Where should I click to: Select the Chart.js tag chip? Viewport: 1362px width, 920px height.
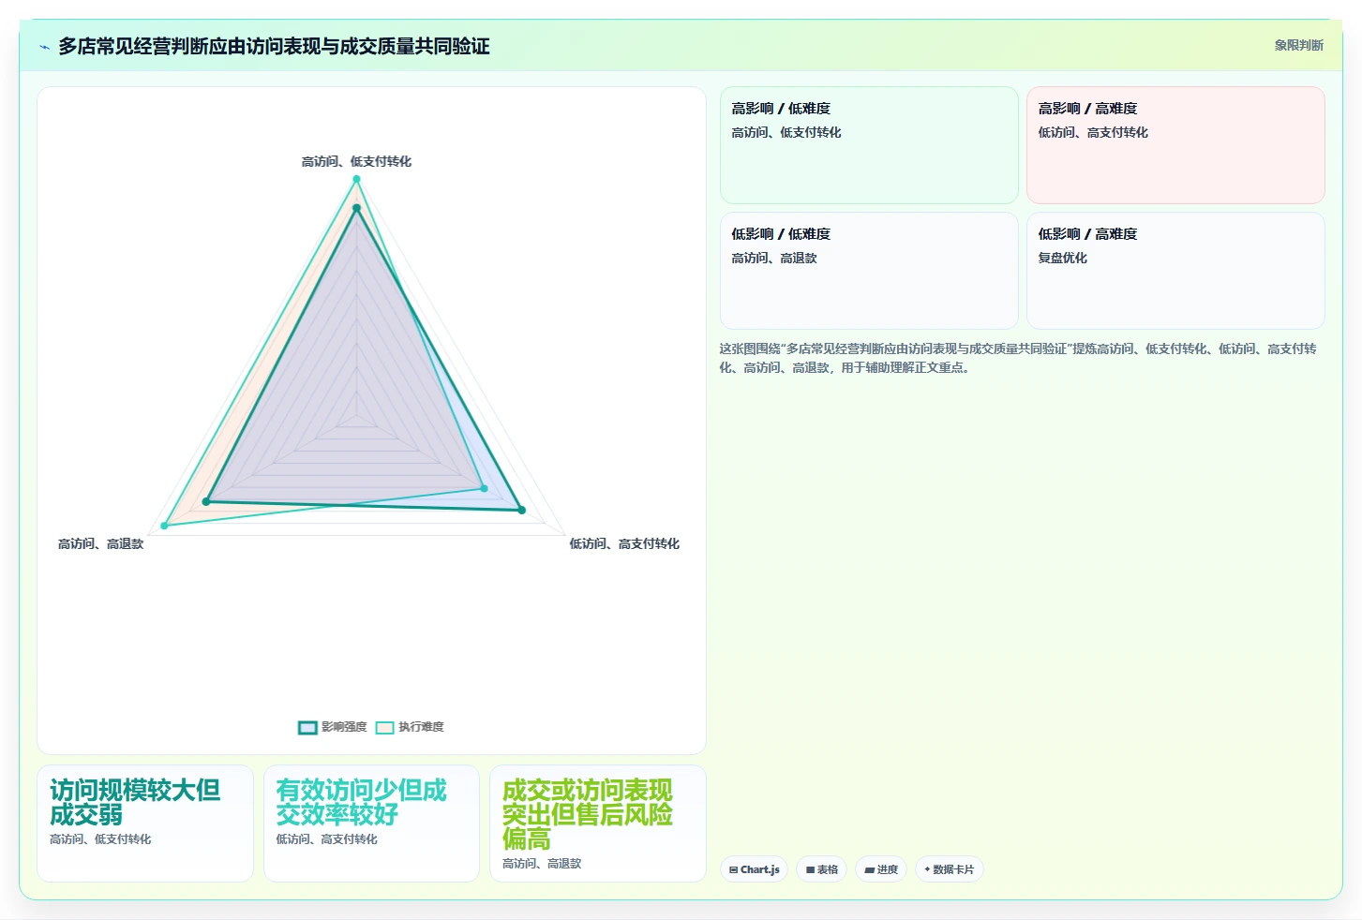click(x=754, y=869)
